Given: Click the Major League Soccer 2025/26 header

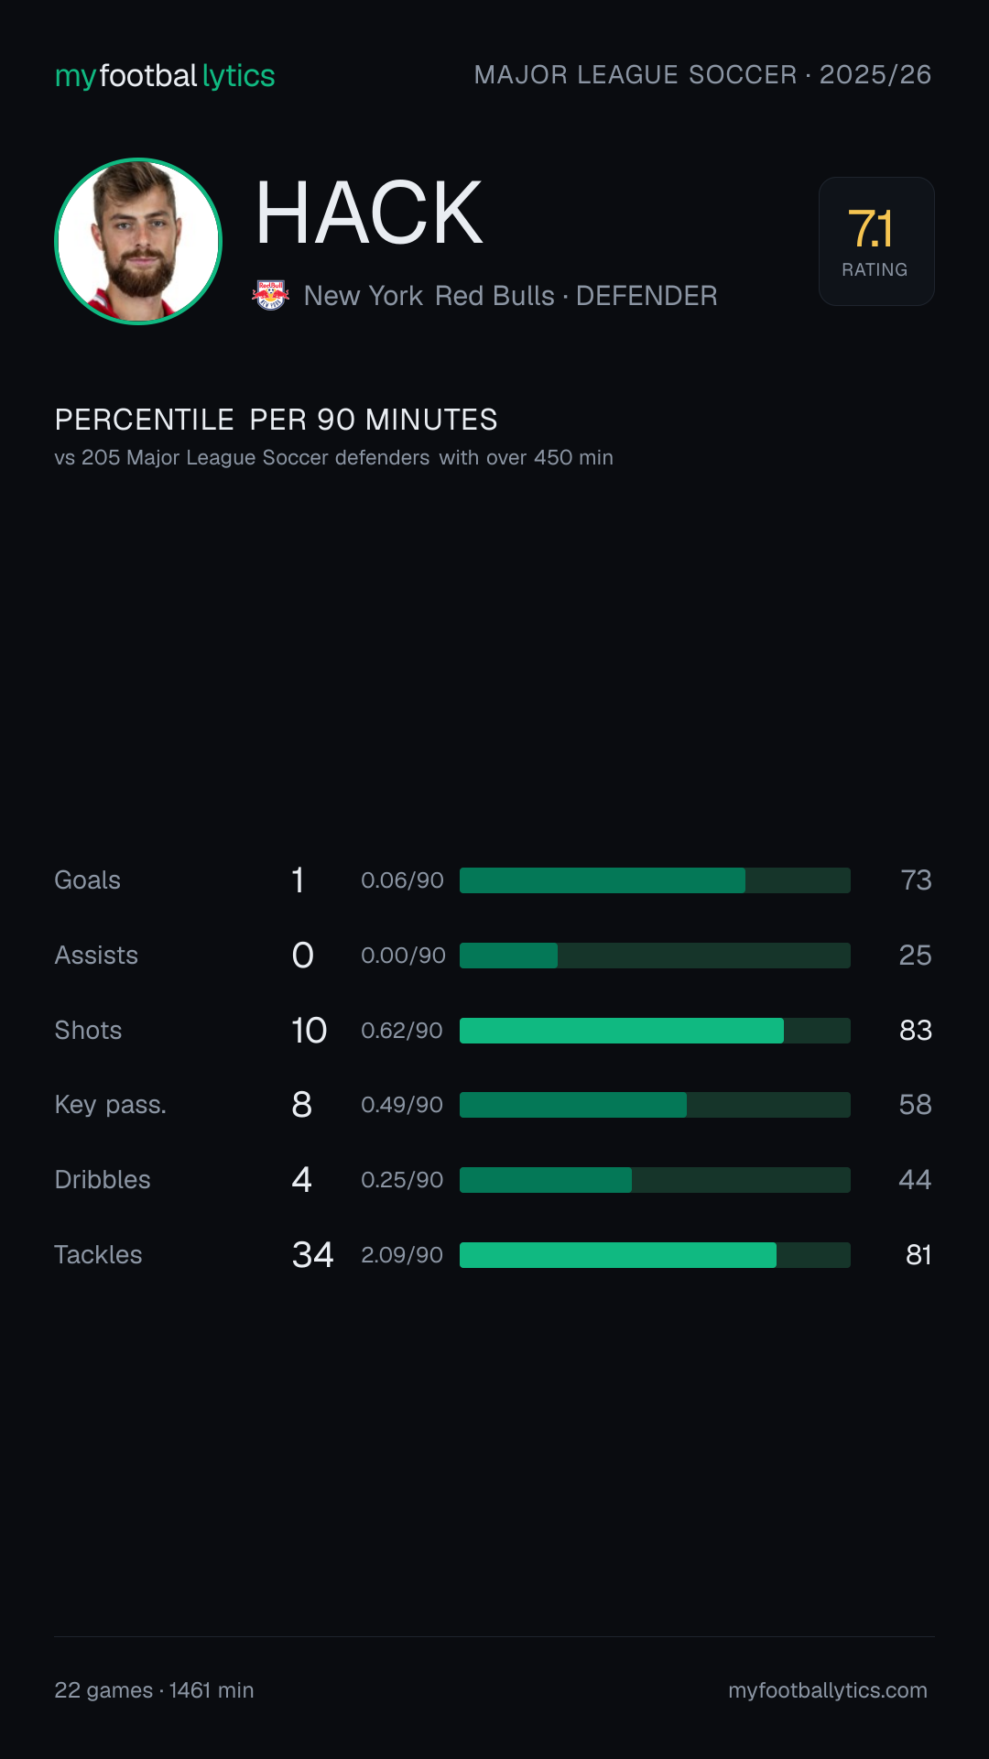Looking at the screenshot, I should pyautogui.click(x=702, y=75).
